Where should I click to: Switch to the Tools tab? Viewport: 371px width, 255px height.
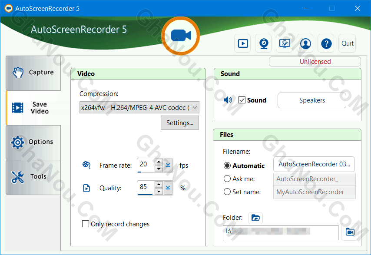click(33, 177)
